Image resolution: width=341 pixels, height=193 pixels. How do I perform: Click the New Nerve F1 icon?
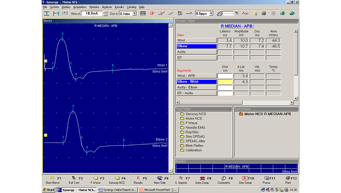coord(53,178)
